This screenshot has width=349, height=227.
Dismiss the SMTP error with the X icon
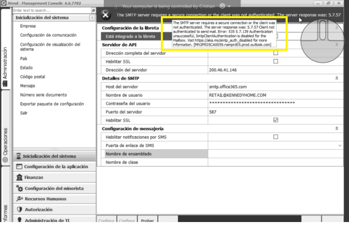(x=106, y=15)
